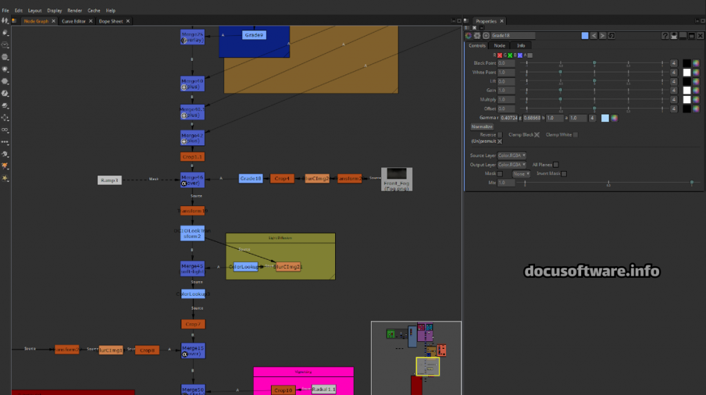This screenshot has height=395, width=706.
Task: Open the Output Layer dropdown
Action: [x=512, y=164]
